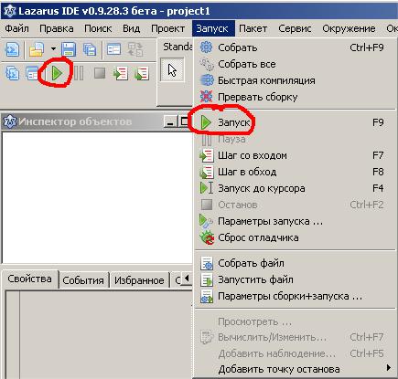
Task: Select Быстрая компиляция menu entry
Action: [296, 80]
